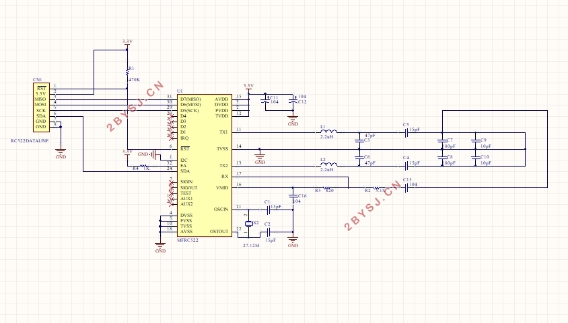Image resolution: width=568 pixels, height=323 pixels.
Task: Click the R2 resistor symbol
Action: [x=376, y=188]
